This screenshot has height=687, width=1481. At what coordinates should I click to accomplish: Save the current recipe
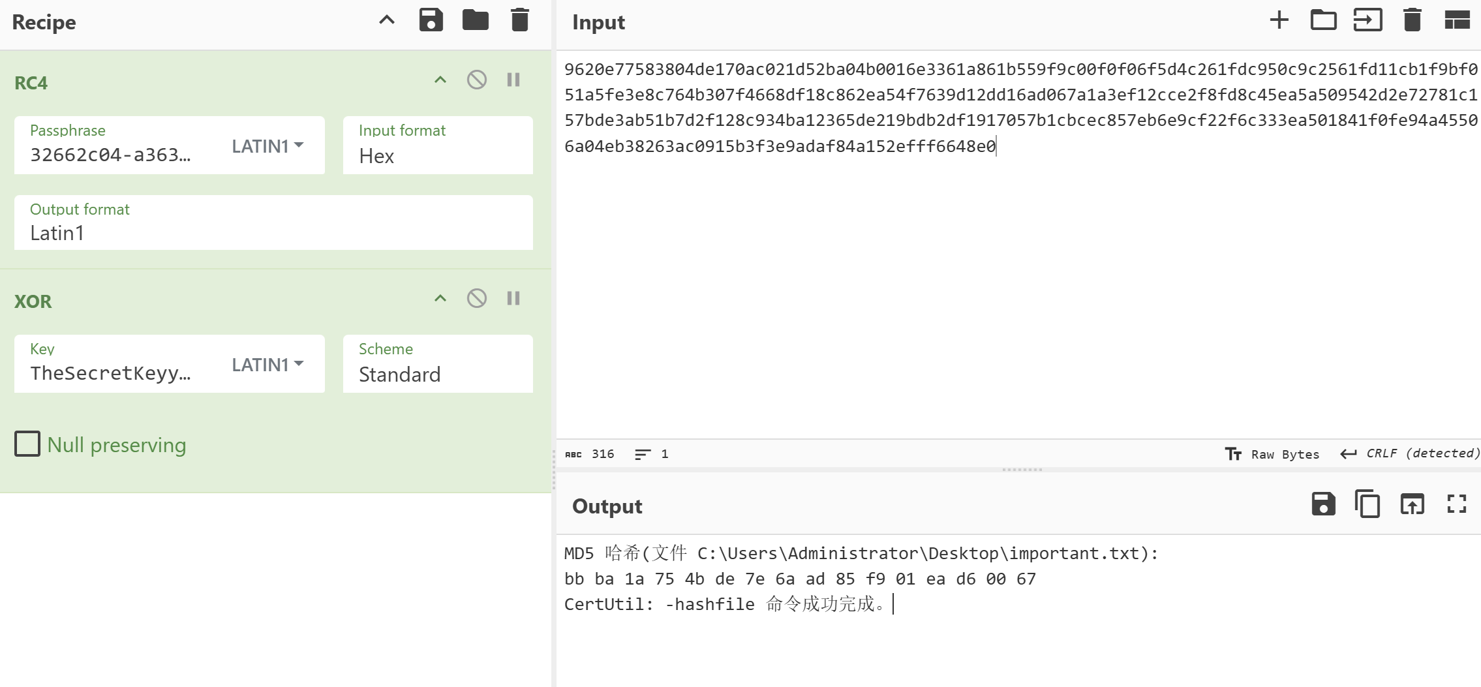pyautogui.click(x=431, y=21)
